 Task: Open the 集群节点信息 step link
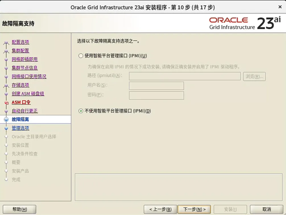click(21, 68)
